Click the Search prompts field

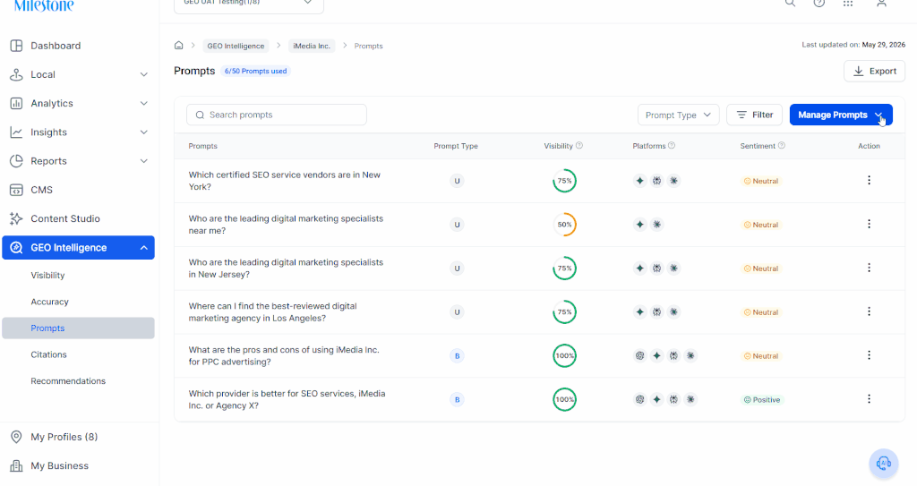click(277, 115)
